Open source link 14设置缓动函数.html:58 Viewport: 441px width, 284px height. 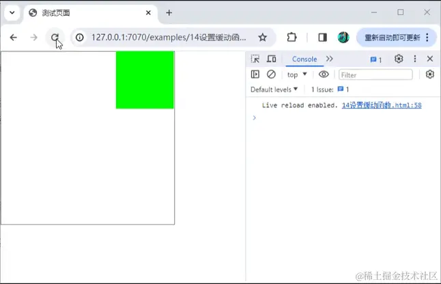pos(382,105)
